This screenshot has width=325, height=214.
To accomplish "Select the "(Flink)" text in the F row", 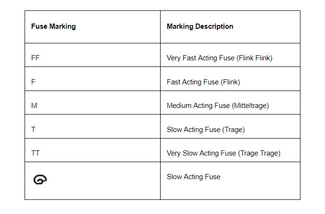I will pyautogui.click(x=230, y=82).
